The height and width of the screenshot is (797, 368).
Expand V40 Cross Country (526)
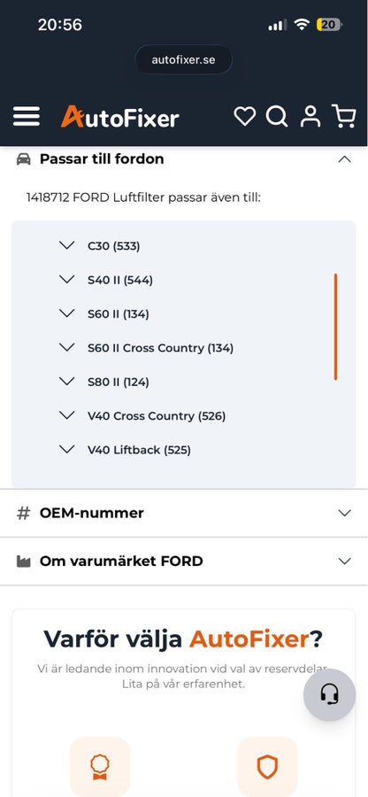142,416
